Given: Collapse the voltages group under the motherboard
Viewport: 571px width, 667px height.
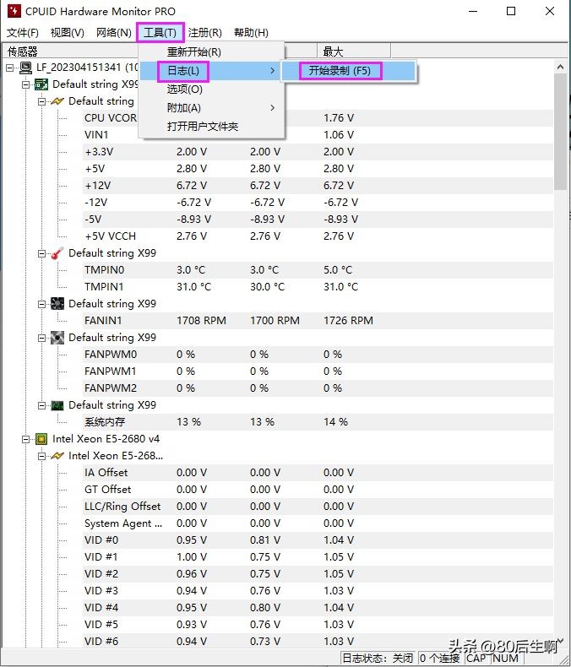Looking at the screenshot, I should point(41,101).
